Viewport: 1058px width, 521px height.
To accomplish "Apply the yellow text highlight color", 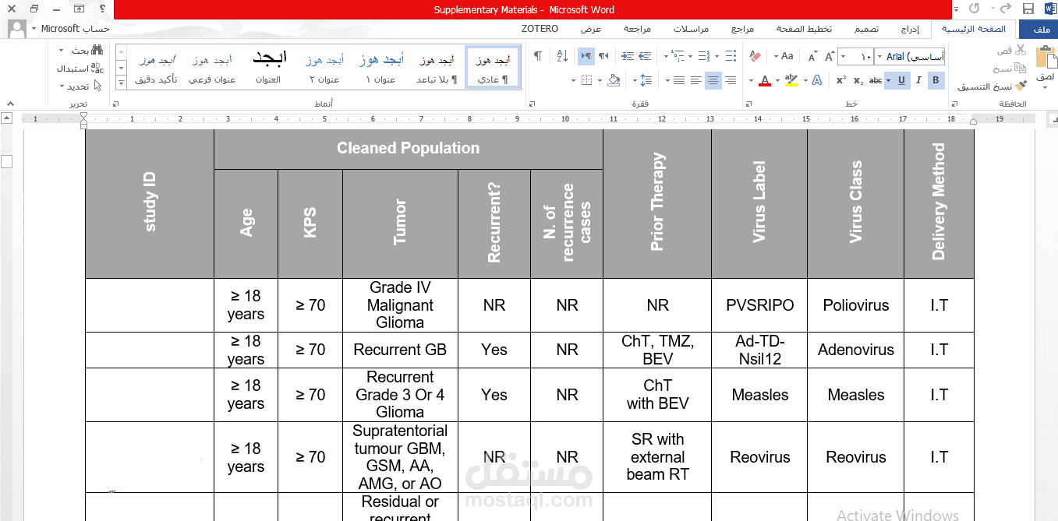I will [x=791, y=80].
